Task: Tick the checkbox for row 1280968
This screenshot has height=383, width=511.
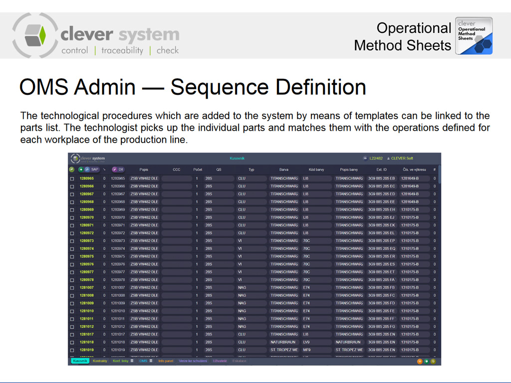Action: (x=72, y=202)
